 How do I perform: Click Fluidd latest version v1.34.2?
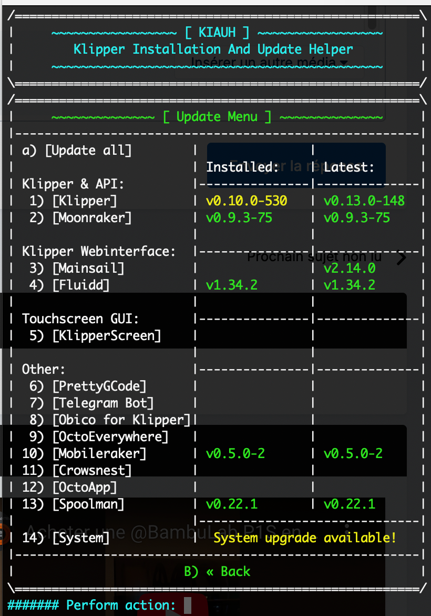(350, 285)
